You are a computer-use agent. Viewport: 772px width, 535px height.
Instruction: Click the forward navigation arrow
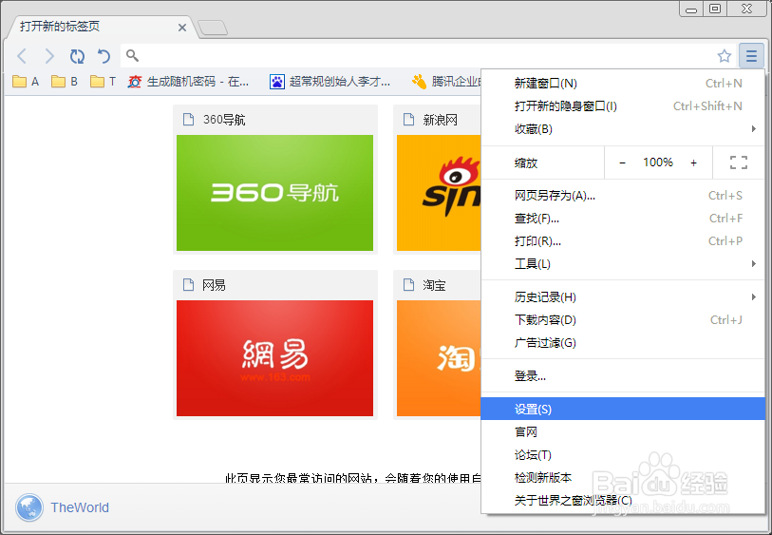point(49,56)
